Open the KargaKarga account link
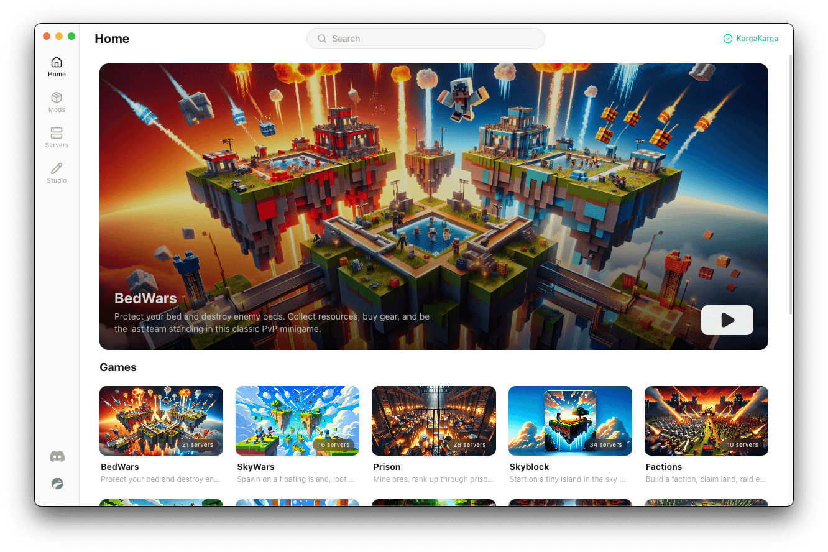 (x=757, y=38)
